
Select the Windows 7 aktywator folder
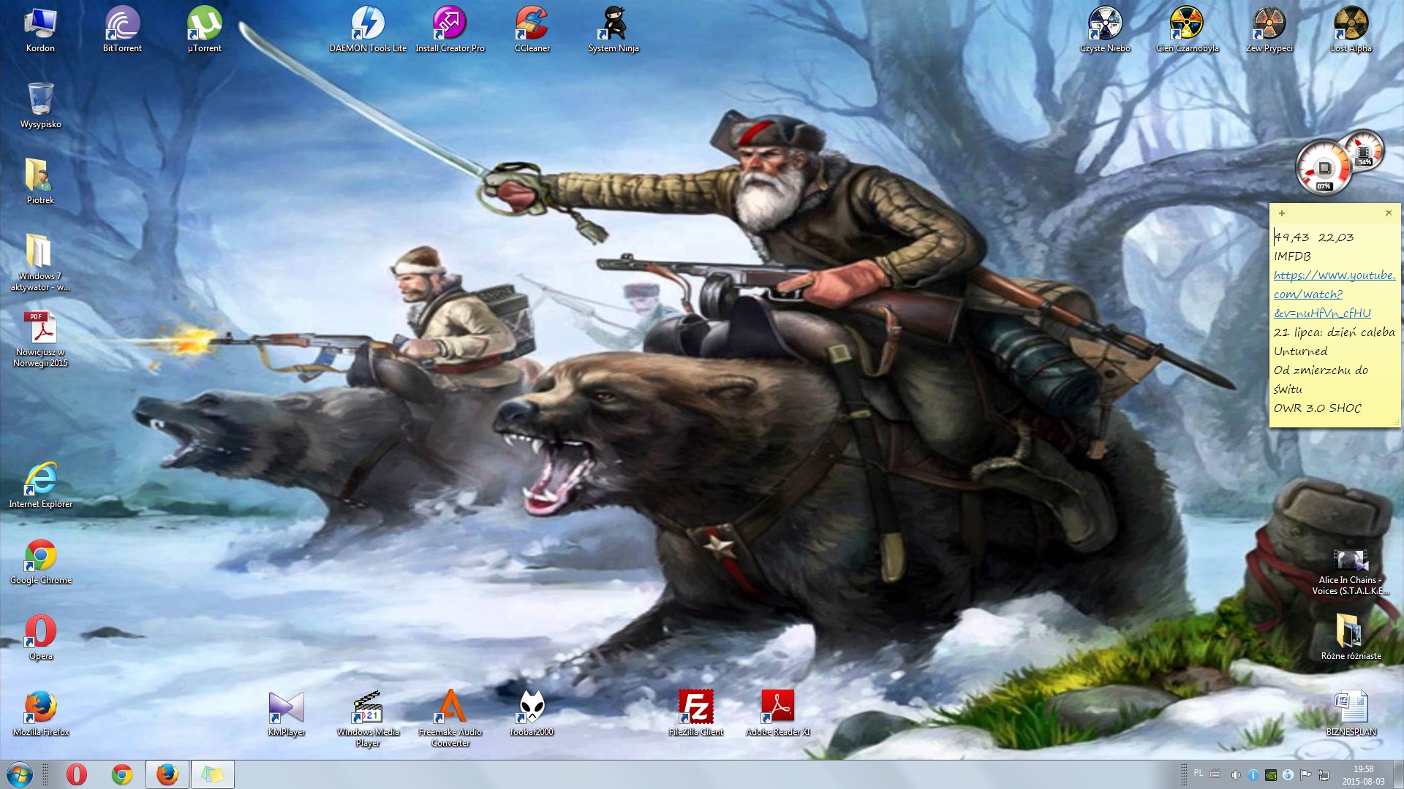click(40, 263)
